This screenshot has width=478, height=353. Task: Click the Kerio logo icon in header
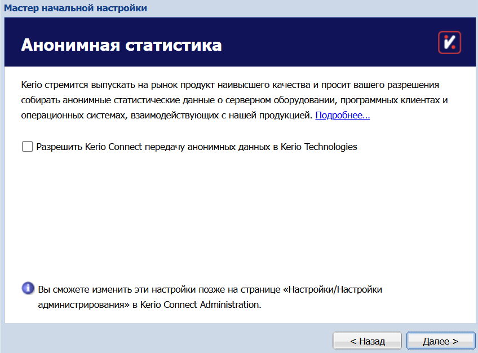(x=450, y=42)
